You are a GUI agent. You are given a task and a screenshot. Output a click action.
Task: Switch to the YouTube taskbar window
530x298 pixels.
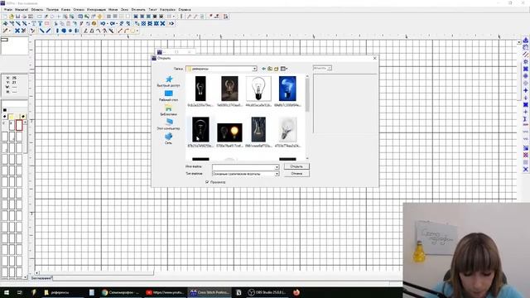tap(165, 292)
